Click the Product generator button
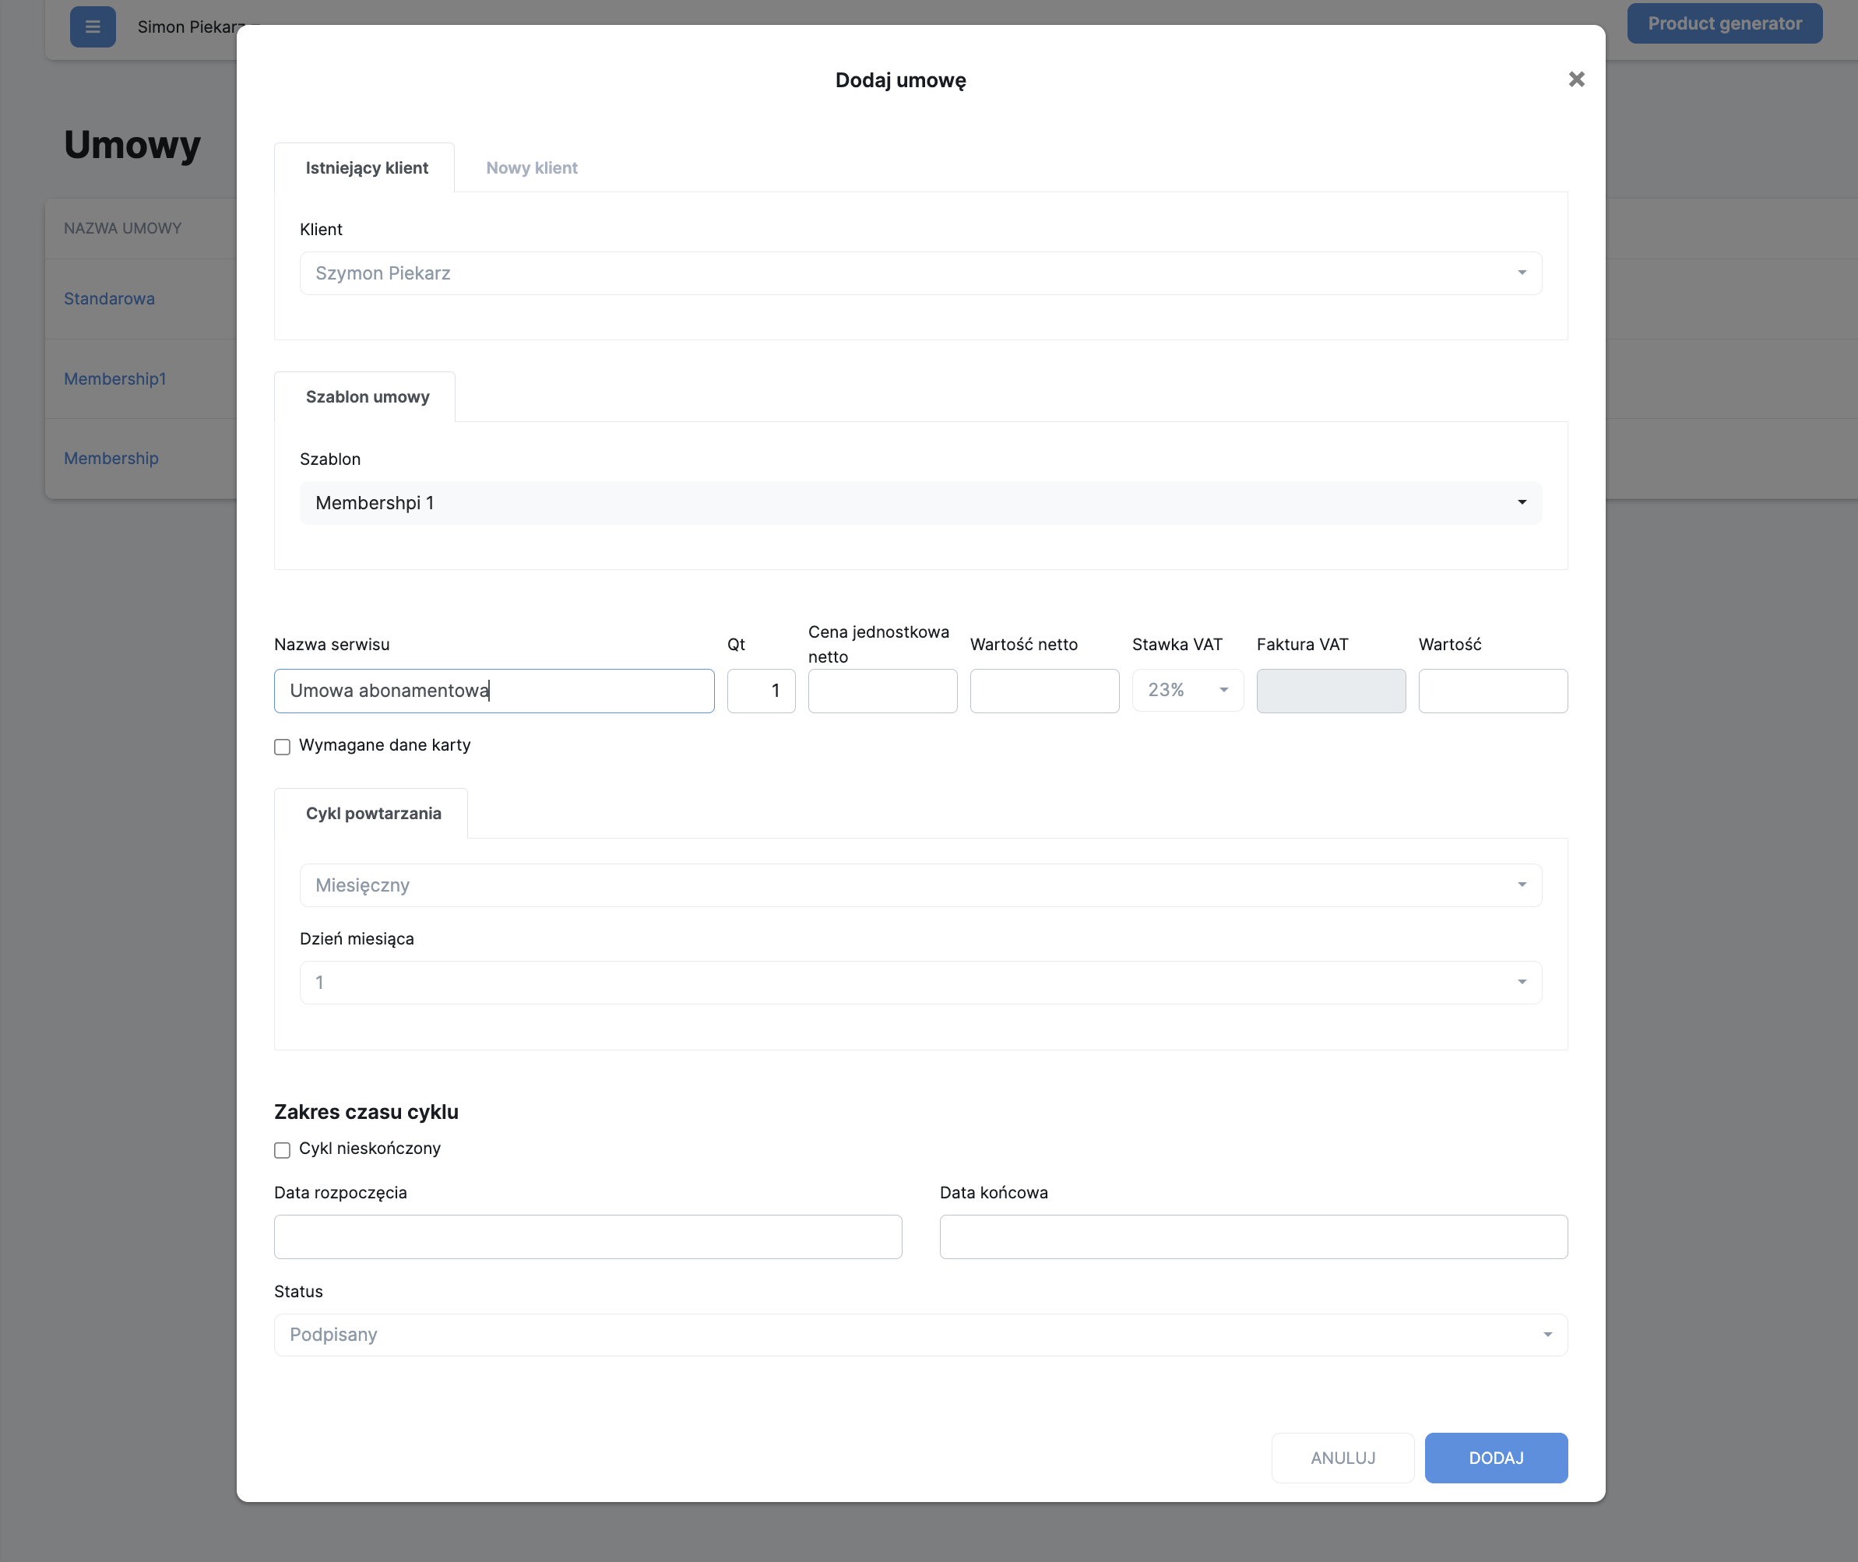 (x=1723, y=24)
